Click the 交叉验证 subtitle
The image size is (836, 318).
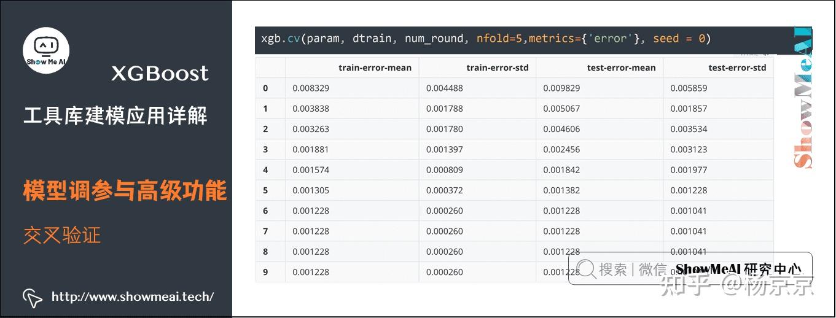[62, 235]
